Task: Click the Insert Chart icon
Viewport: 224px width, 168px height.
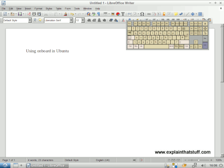Action: pyautogui.click(x=118, y=14)
